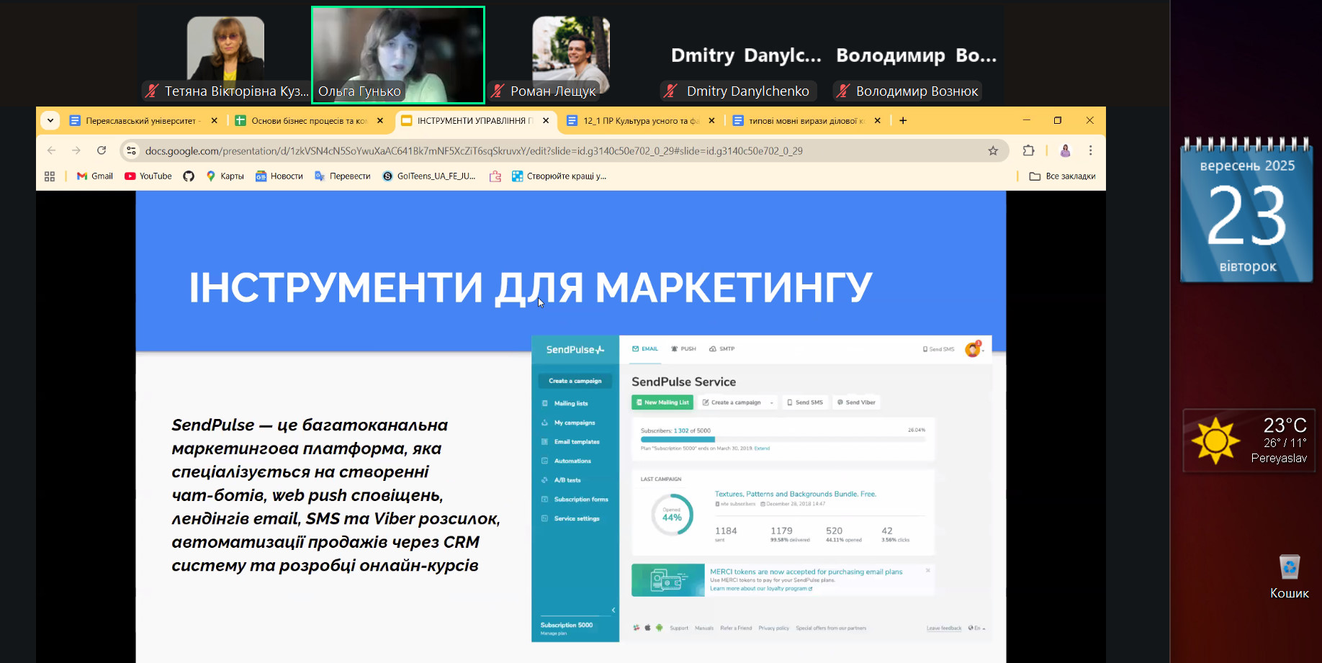
Task: Click the Pereyaslav weather widget
Action: 1249,441
